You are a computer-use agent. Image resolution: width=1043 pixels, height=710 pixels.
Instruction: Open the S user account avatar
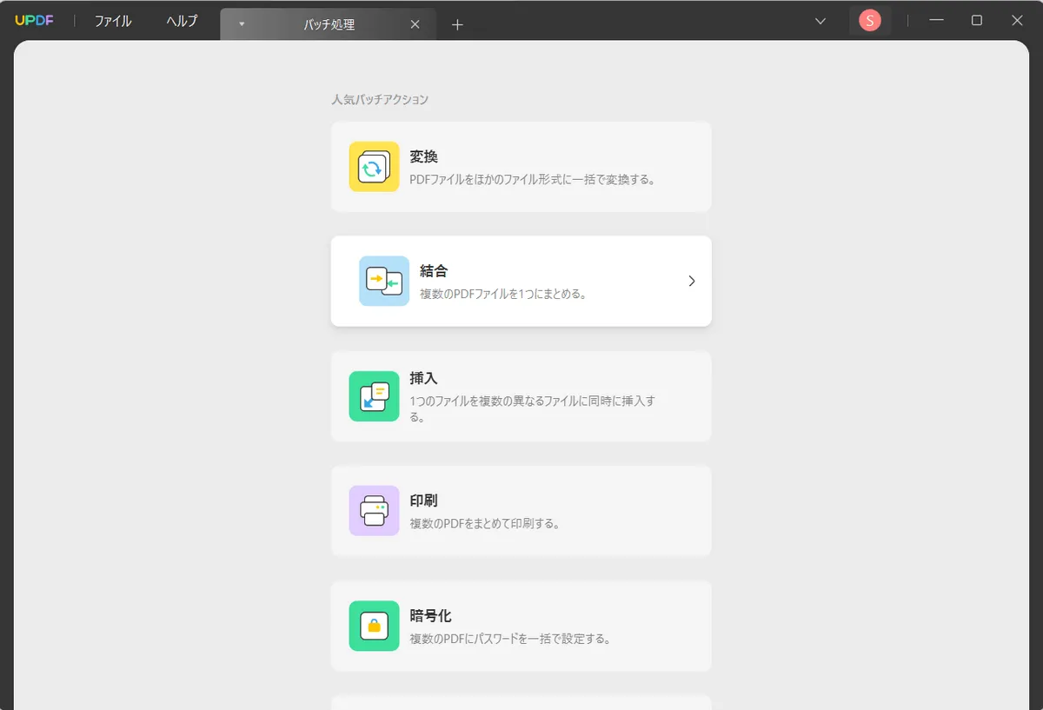(869, 21)
